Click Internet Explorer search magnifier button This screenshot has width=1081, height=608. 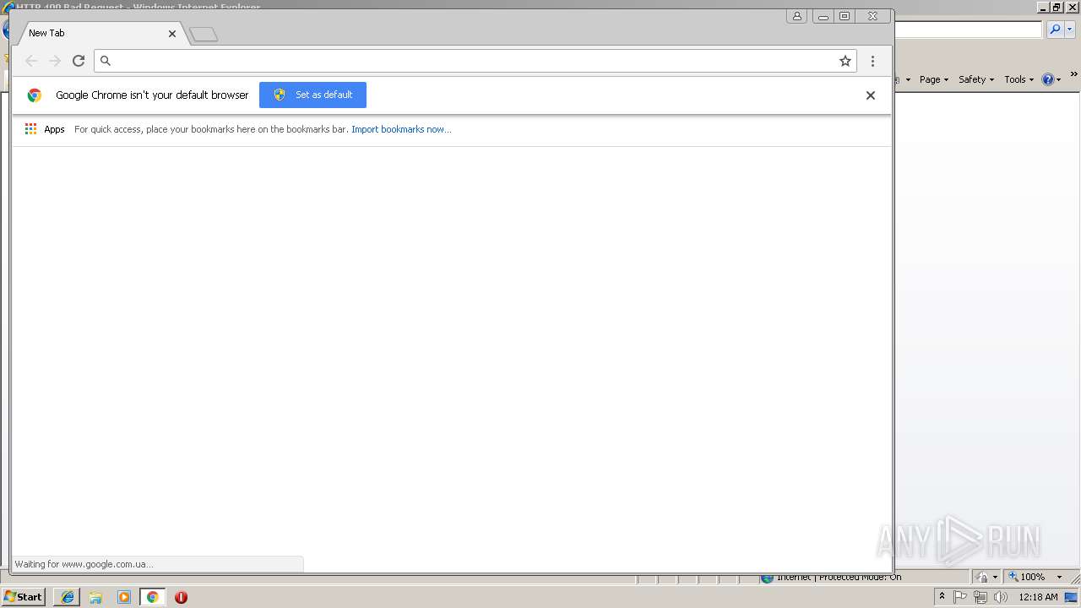(x=1055, y=30)
